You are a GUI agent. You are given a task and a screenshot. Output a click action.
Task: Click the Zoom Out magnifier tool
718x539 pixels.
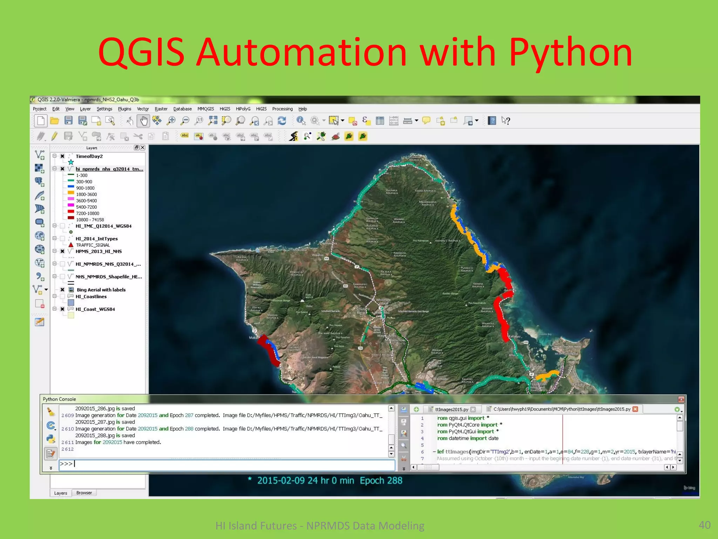[x=185, y=121]
